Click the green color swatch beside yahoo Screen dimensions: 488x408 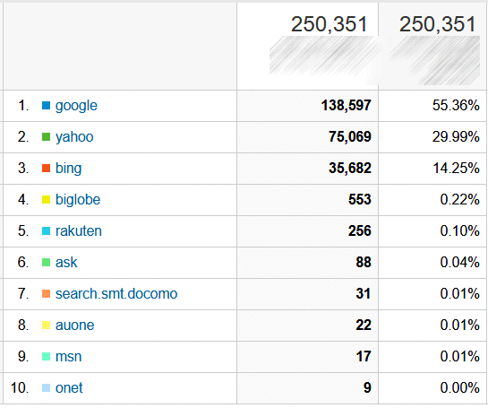coord(46,137)
